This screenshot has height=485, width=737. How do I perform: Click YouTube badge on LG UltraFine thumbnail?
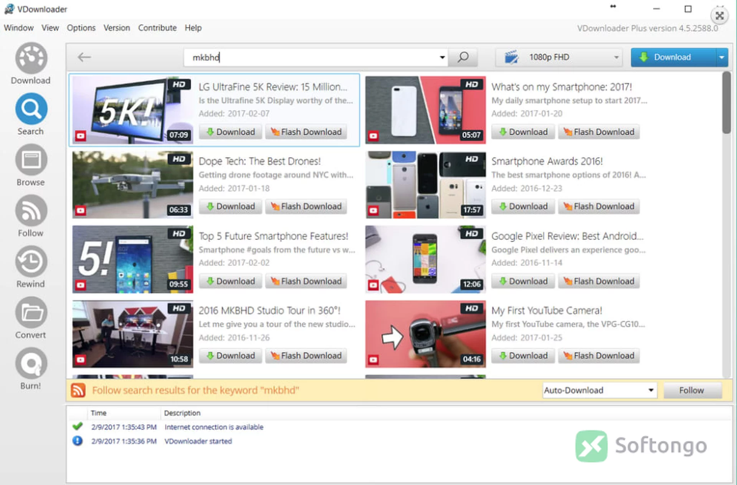tap(81, 136)
